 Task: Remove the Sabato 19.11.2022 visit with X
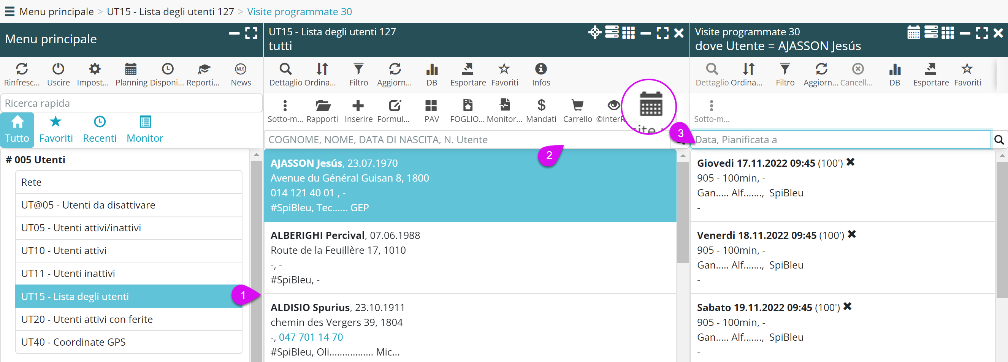(x=848, y=307)
